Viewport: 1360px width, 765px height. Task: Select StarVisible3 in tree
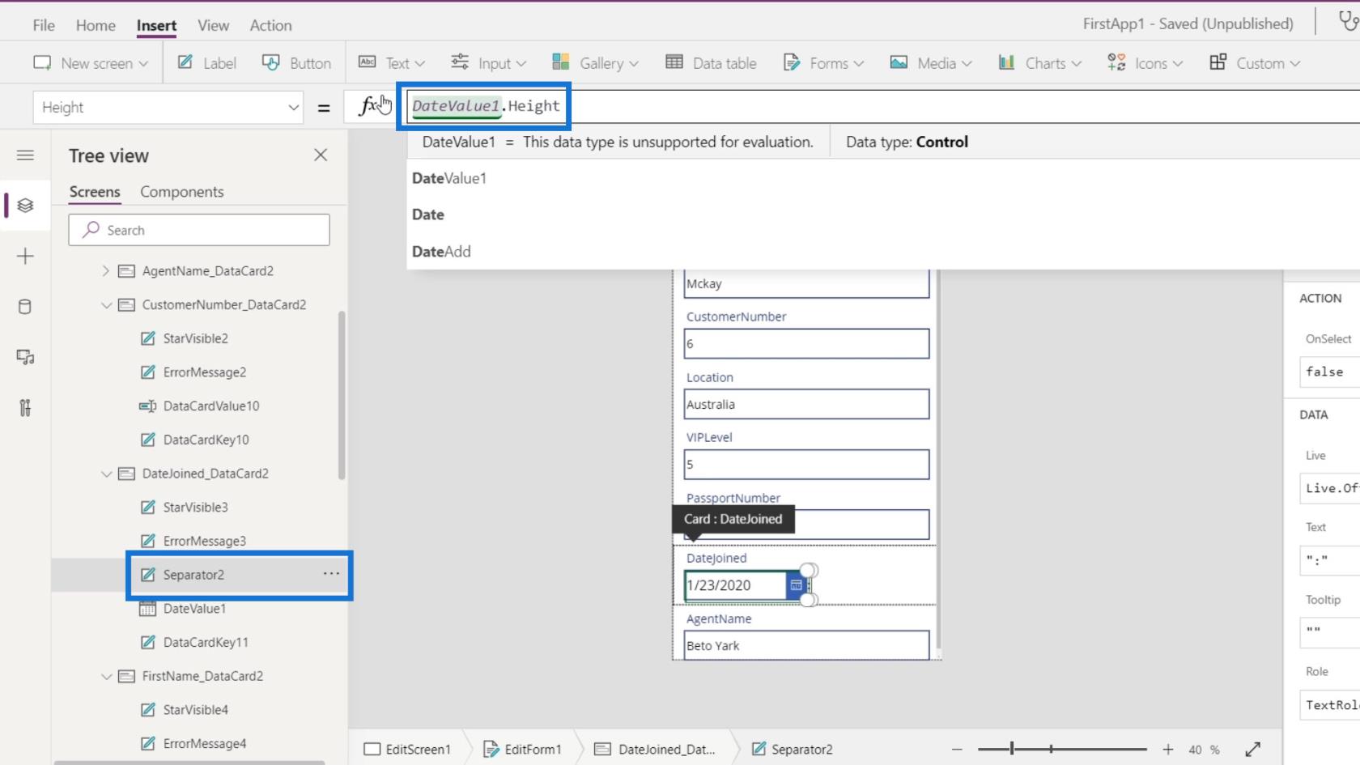(x=195, y=508)
